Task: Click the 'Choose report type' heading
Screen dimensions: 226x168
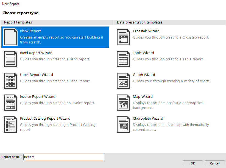Action: click(x=20, y=13)
